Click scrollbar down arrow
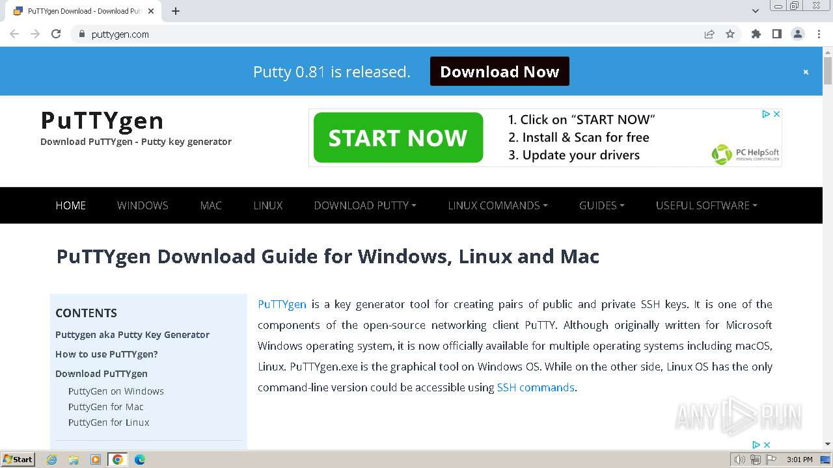This screenshot has height=468, width=833. pos(828,444)
